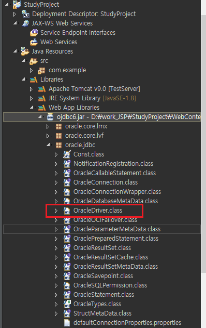Click the OracleDriver.class file icon
The width and height of the screenshot is (206, 328).
pyautogui.click(x=67, y=211)
